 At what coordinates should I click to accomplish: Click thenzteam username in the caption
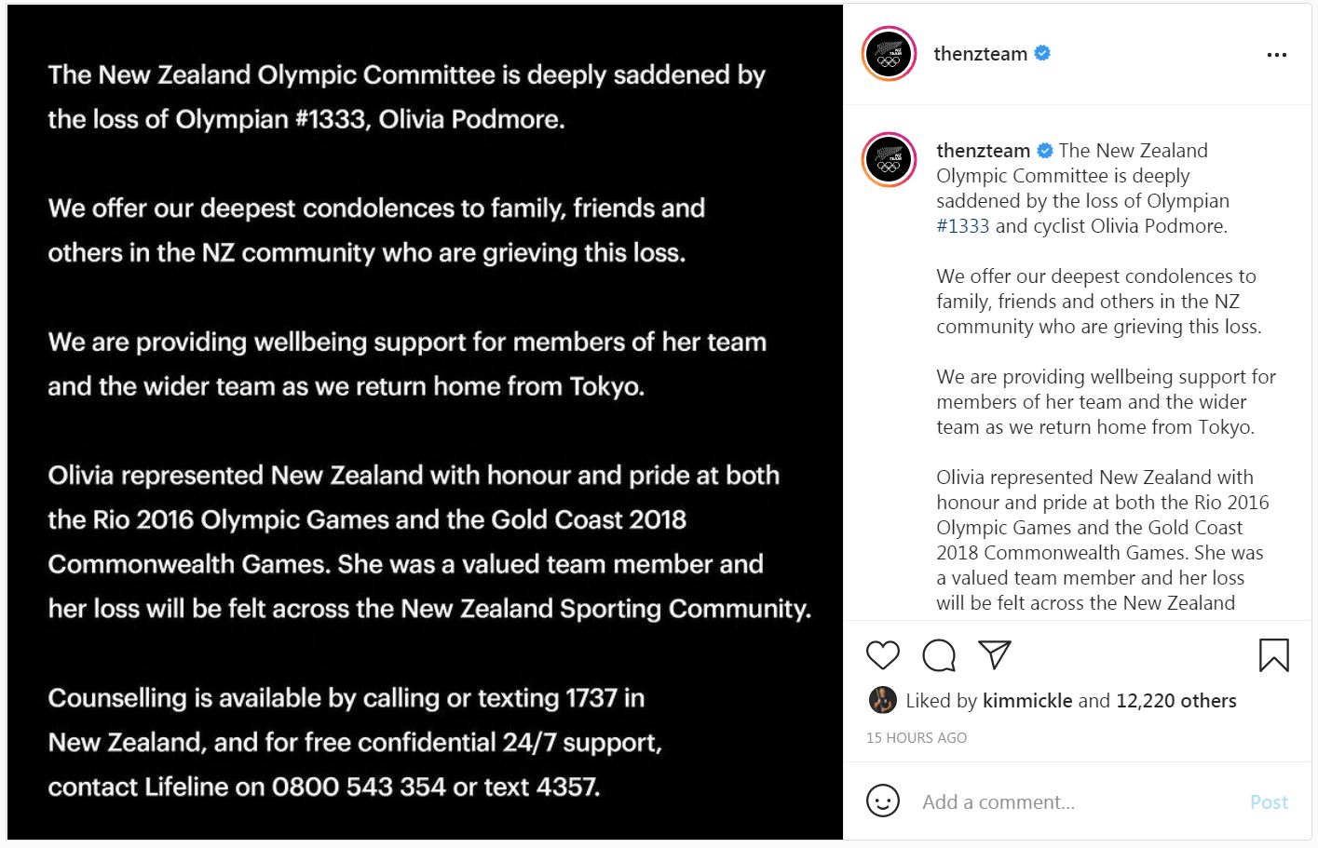click(983, 151)
